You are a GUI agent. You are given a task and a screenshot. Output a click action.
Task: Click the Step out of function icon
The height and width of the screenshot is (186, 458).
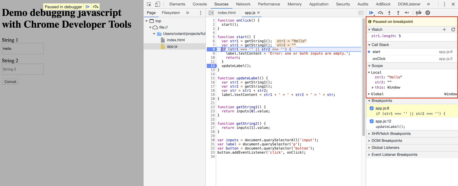[x=398, y=13]
